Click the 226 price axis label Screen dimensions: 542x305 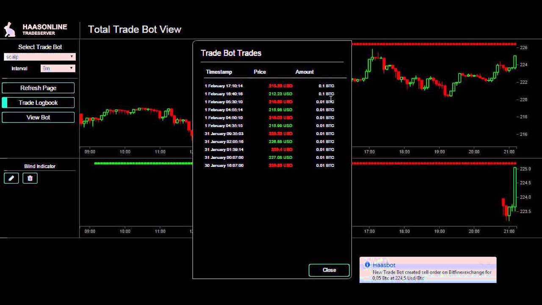point(523,47)
